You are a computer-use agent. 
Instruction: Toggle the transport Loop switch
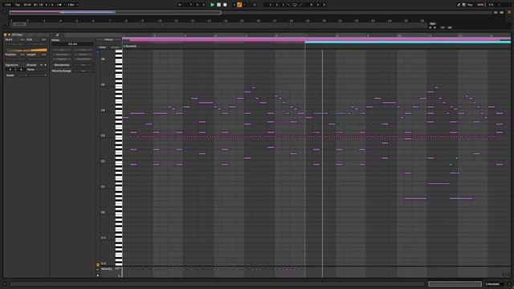point(295,5)
